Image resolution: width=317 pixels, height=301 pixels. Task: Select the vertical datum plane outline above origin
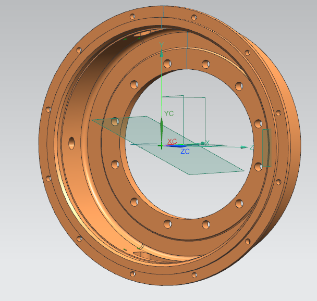click(x=183, y=120)
